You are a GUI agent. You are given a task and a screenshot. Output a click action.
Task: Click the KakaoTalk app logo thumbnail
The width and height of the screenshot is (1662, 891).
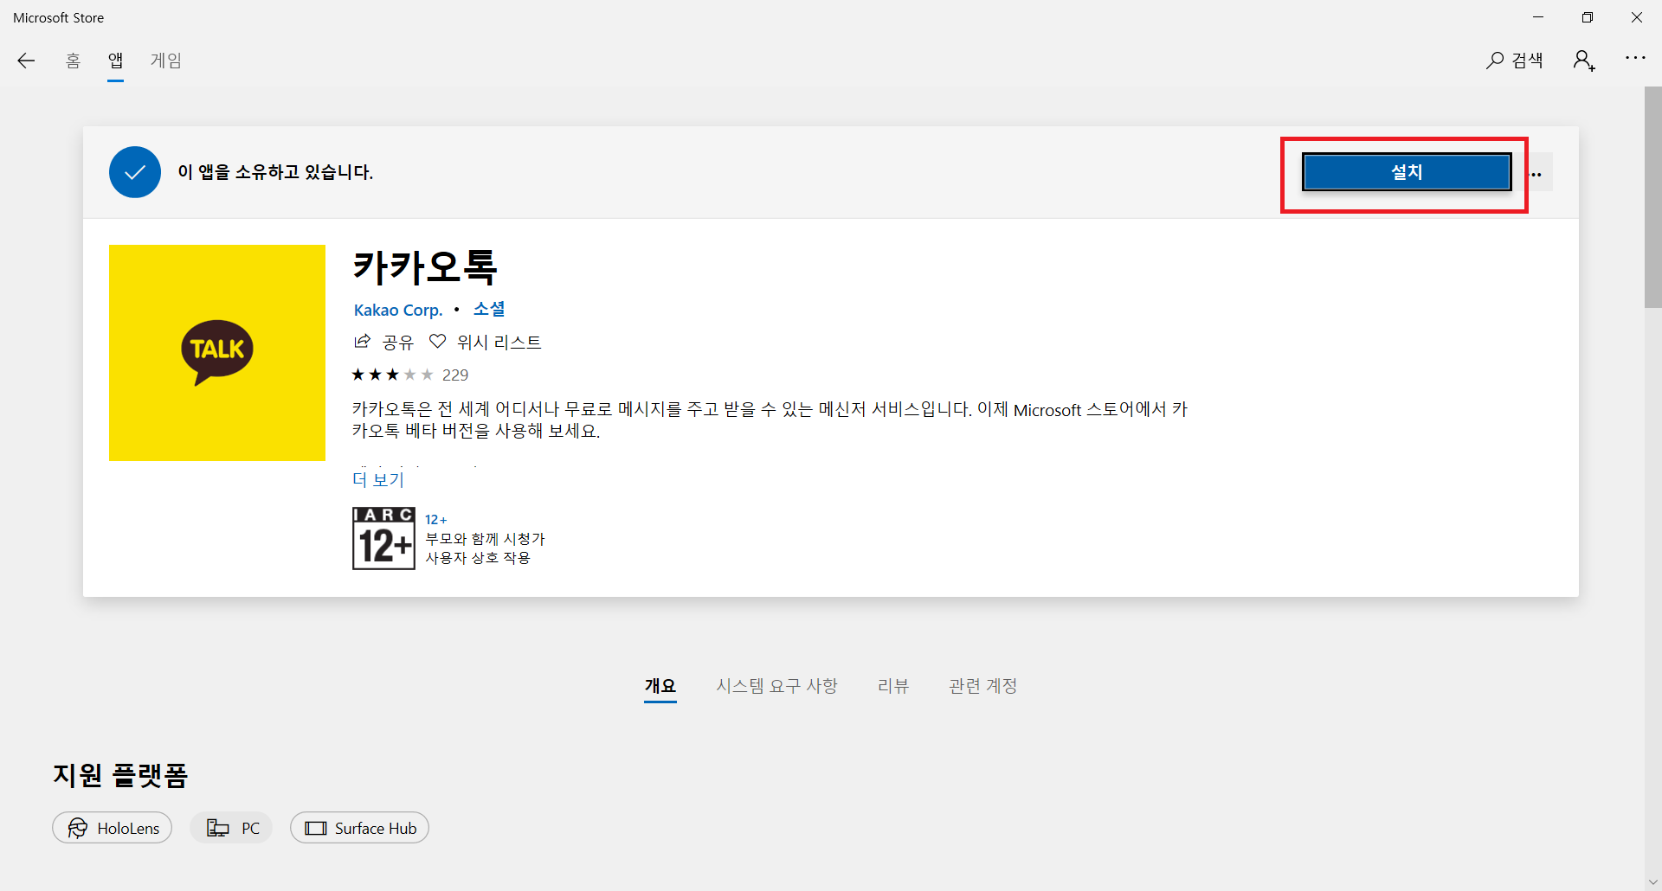click(217, 353)
